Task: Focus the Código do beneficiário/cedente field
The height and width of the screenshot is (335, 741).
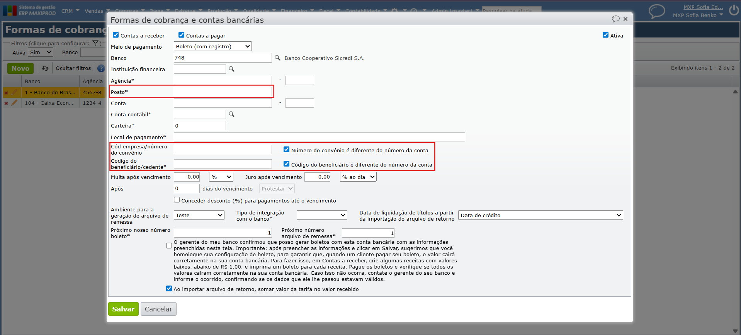Action: point(223,164)
